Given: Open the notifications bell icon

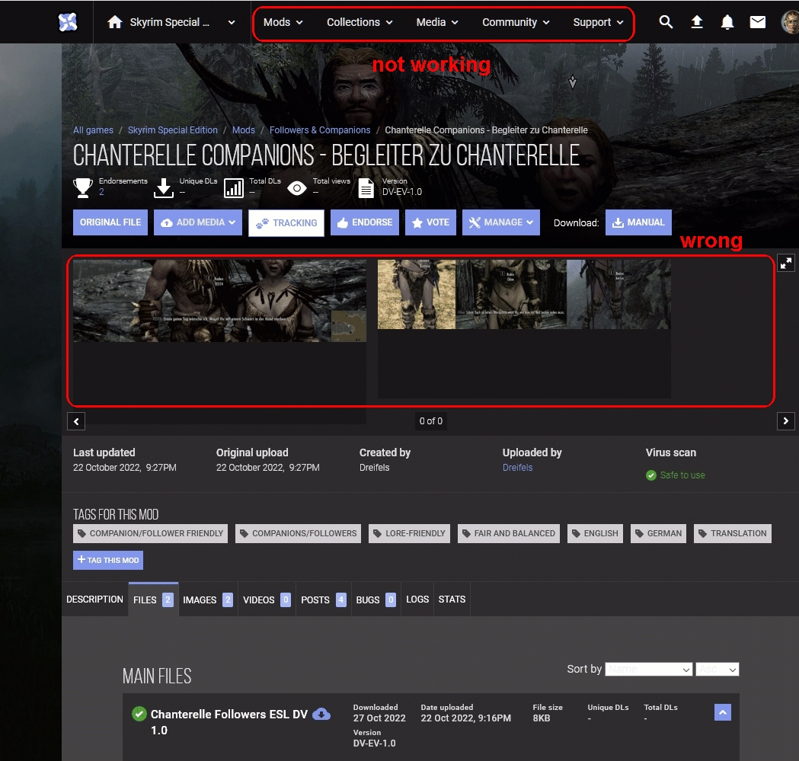Looking at the screenshot, I should 727,22.
